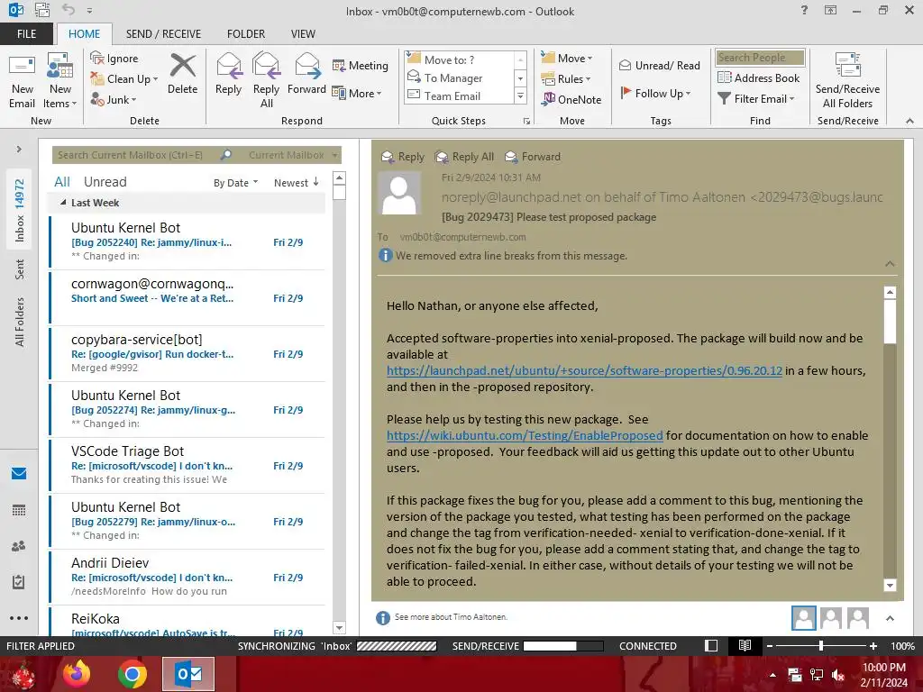923x692 pixels.
Task: Switch to Reading view in status bar
Action: (x=745, y=645)
